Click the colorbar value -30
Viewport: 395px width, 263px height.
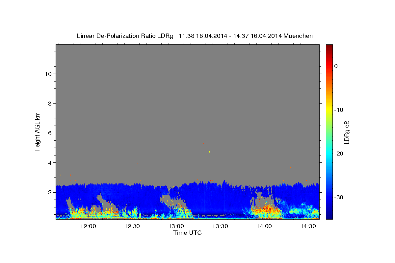point(339,197)
